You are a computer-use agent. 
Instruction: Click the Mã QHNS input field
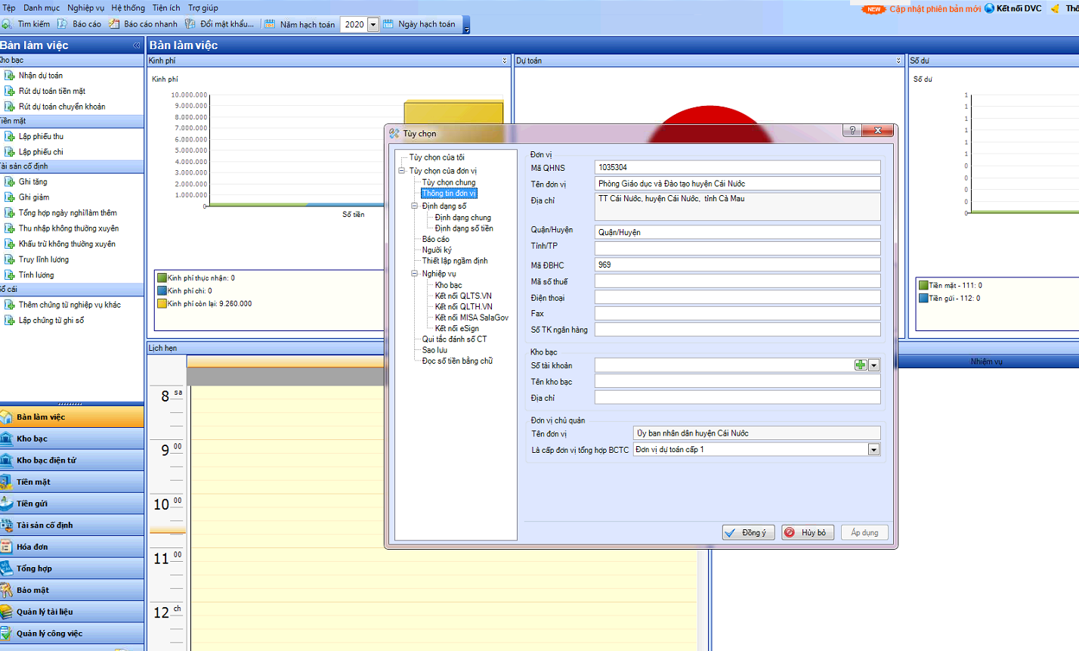(x=737, y=167)
